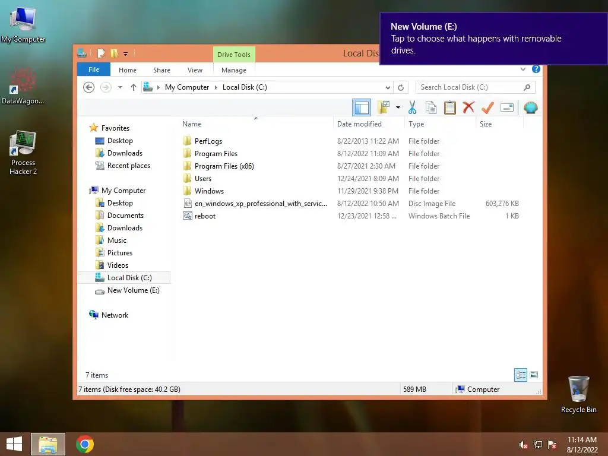608x456 pixels.
Task: Click the search magnifier icon
Action: [x=527, y=87]
